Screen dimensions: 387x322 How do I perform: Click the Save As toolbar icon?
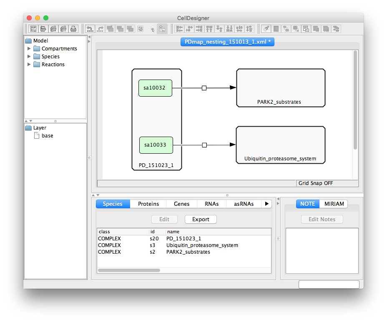pyautogui.click(x=63, y=29)
